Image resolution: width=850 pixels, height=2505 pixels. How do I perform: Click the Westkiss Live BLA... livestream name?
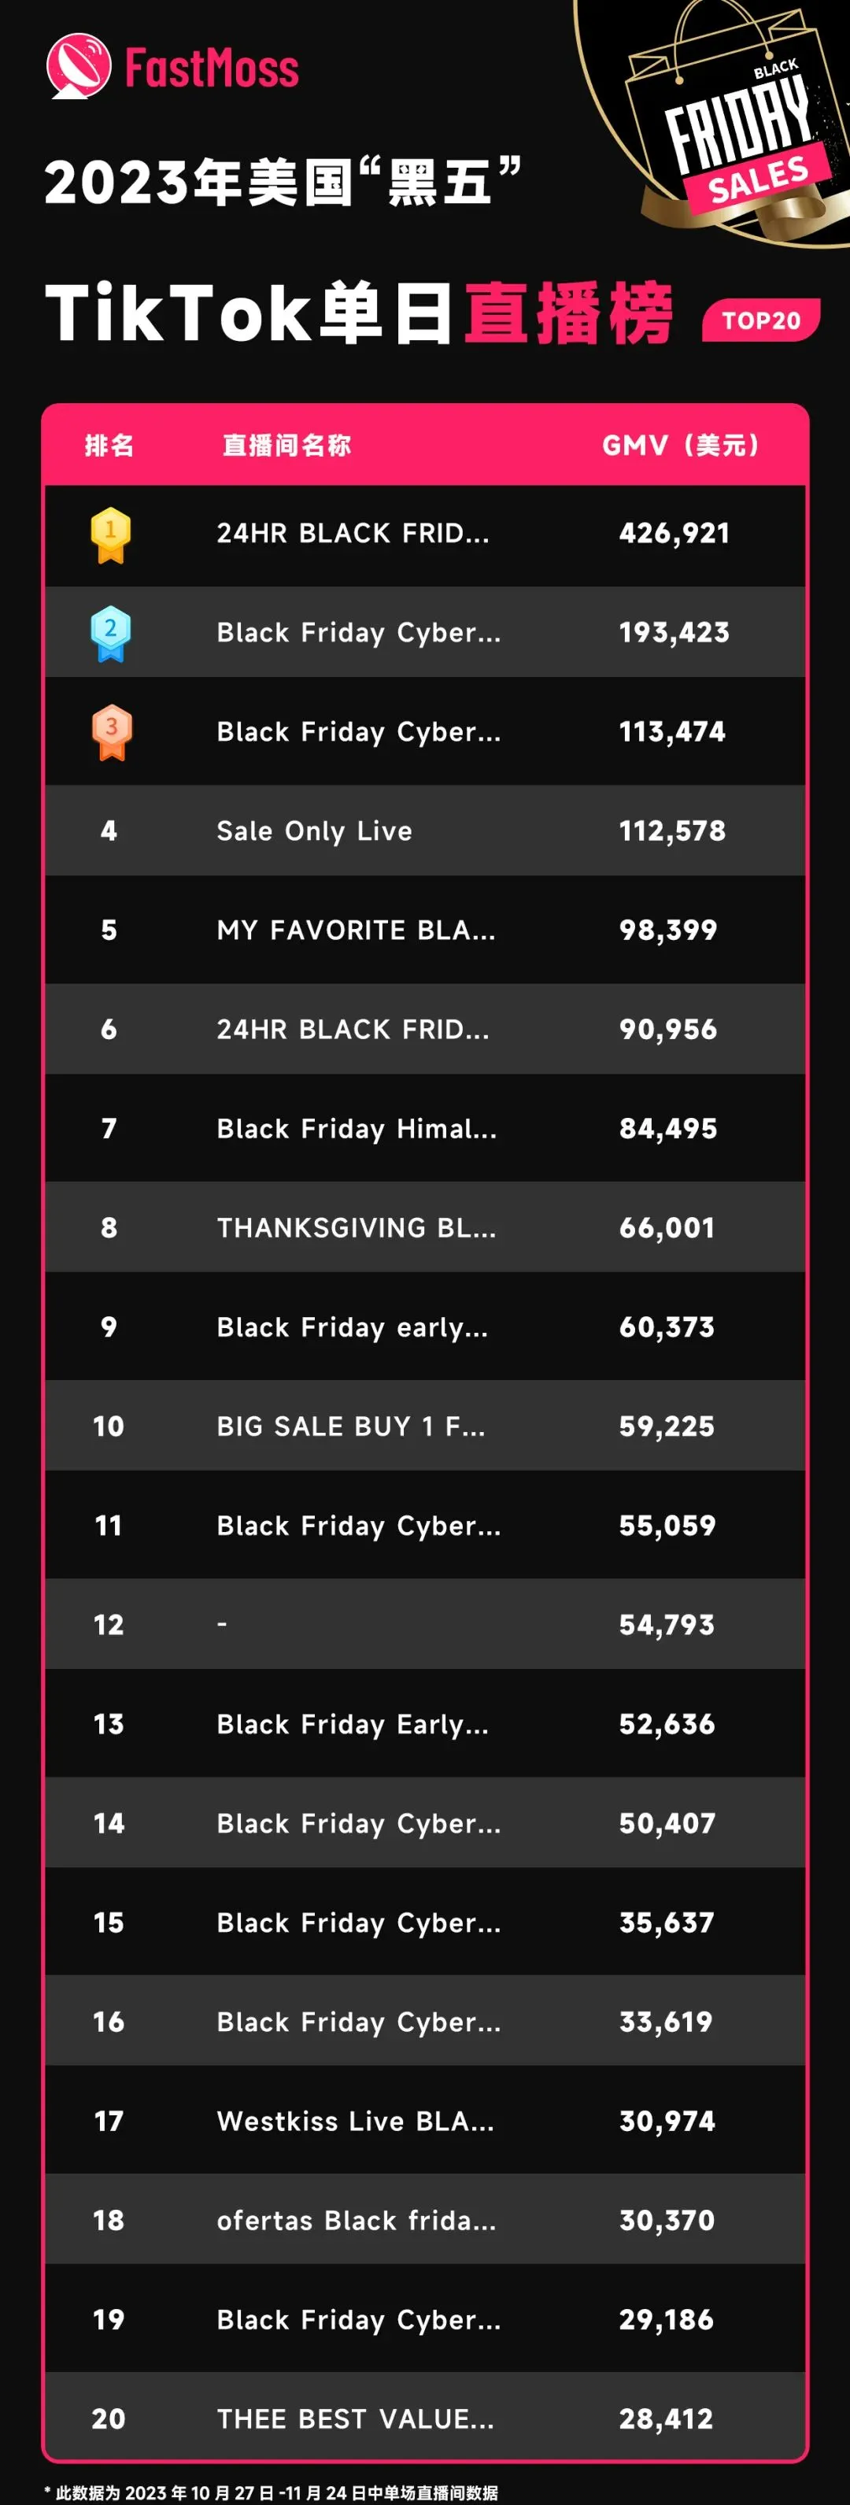point(355,2121)
